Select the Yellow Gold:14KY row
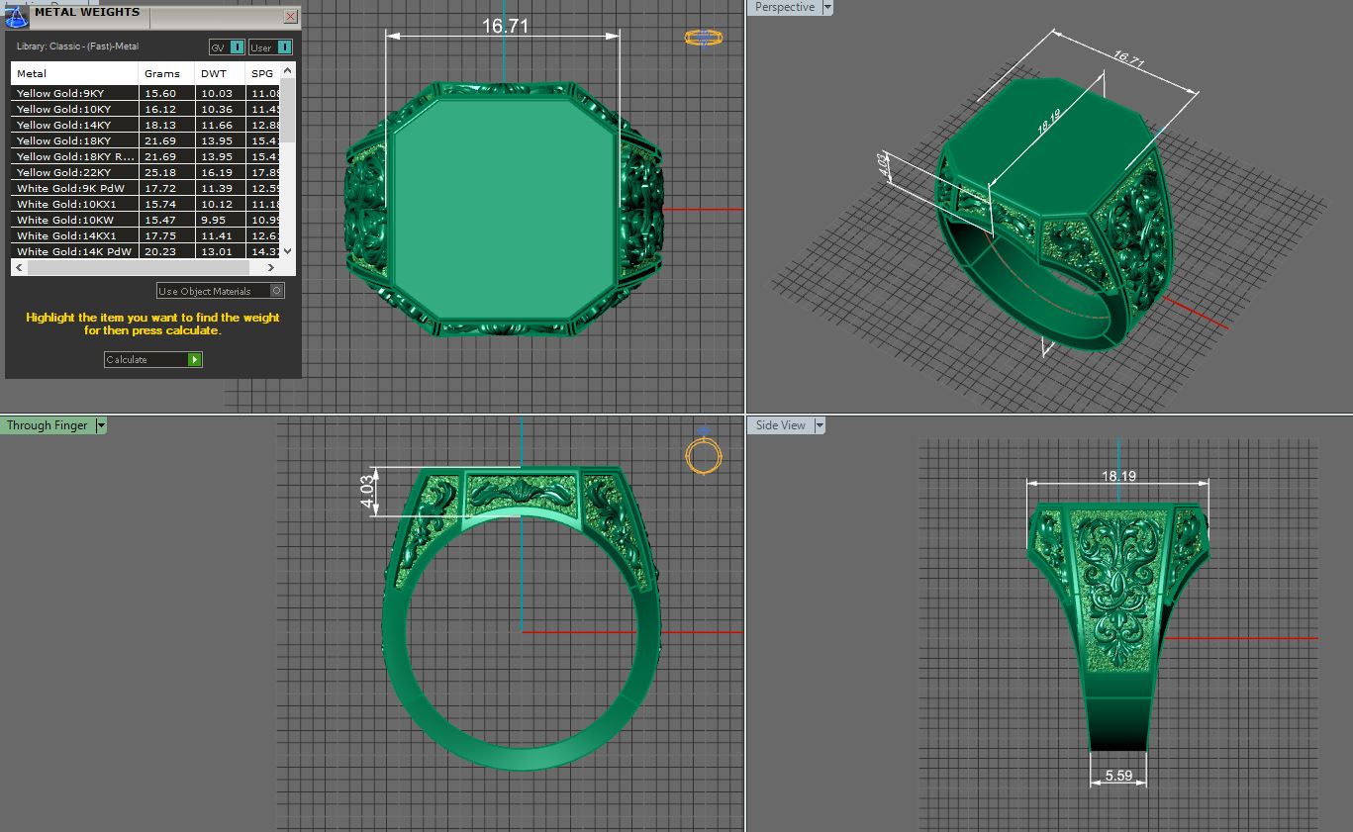The width and height of the screenshot is (1353, 832). (x=146, y=125)
